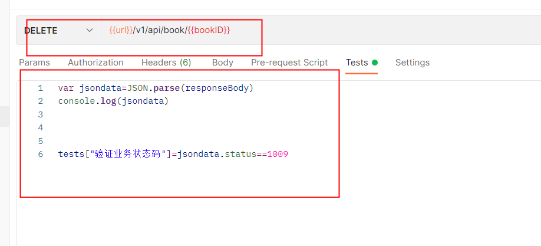The image size is (541, 246).
Task: Click the console.log(jsondata) statement
Action: [x=113, y=101]
